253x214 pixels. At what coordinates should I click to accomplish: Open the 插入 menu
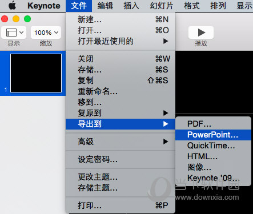coord(131,6)
